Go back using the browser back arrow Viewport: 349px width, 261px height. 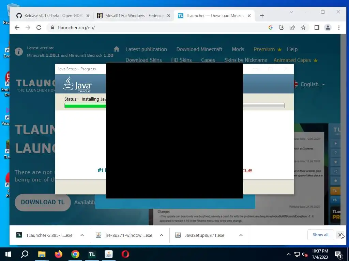(x=17, y=28)
